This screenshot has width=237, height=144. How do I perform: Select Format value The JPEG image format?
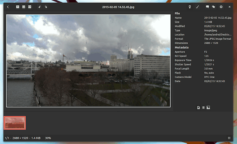(218, 39)
